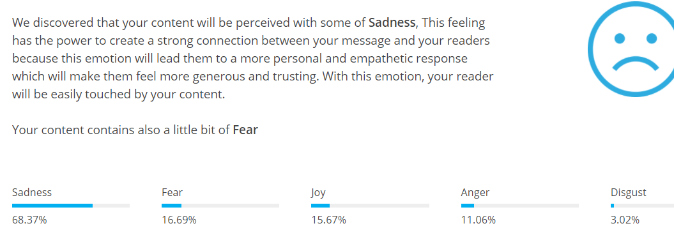Select the Sadness emotion label

click(x=32, y=192)
